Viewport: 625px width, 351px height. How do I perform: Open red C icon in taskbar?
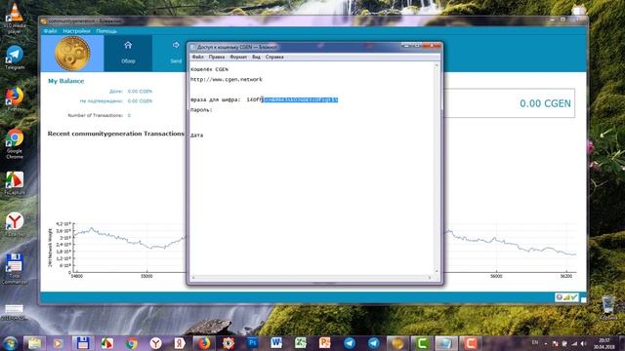(x=471, y=343)
